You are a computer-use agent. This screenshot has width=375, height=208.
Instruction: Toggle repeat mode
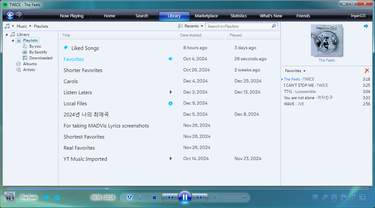click(140, 198)
